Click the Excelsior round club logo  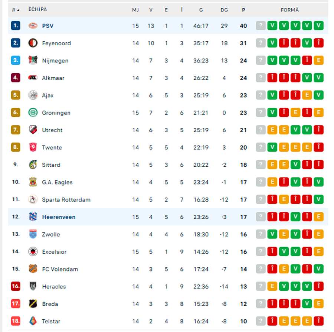click(33, 252)
